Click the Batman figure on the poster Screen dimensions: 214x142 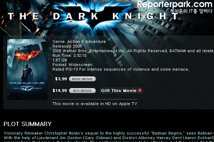click(27, 72)
